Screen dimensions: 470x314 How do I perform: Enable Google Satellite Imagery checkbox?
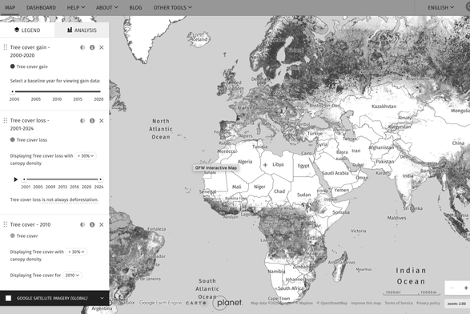pyautogui.click(x=8, y=298)
